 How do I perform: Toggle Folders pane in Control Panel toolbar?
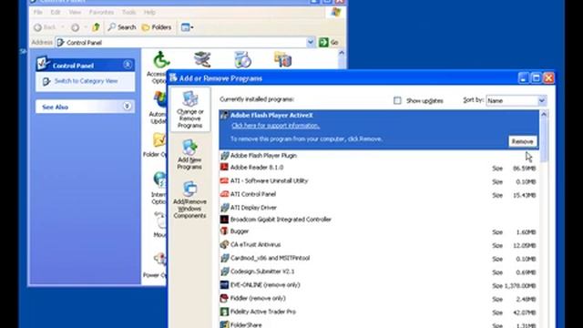157,27
